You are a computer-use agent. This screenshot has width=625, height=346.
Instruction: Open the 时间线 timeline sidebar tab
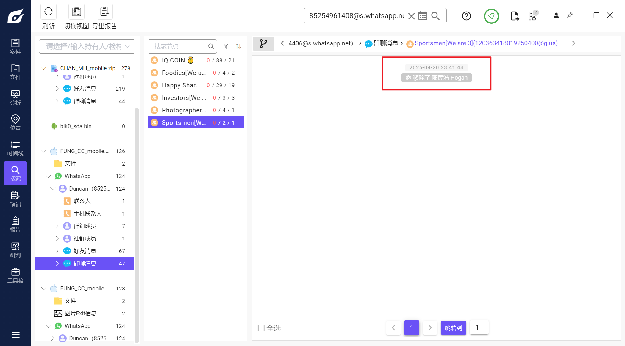click(x=15, y=148)
